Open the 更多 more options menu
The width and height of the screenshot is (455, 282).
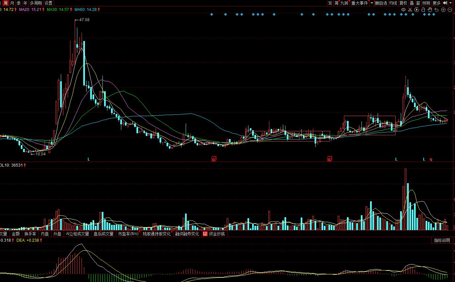point(436,3)
